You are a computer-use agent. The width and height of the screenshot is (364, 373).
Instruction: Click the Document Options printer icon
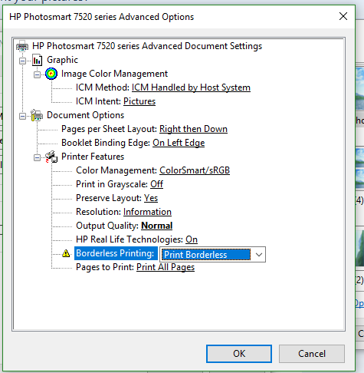pyautogui.click(x=37, y=115)
